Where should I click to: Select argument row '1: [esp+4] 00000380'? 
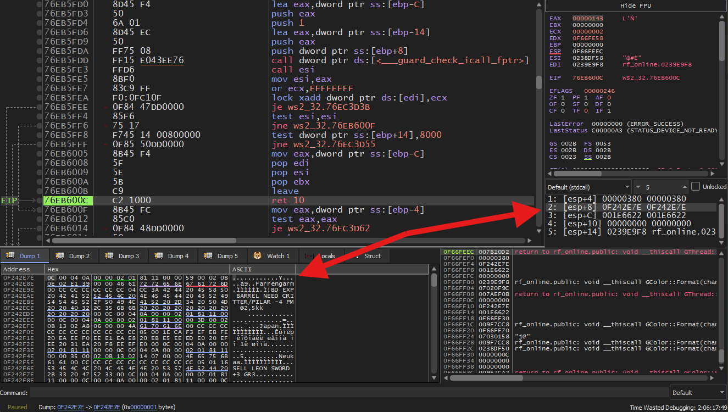632,199
